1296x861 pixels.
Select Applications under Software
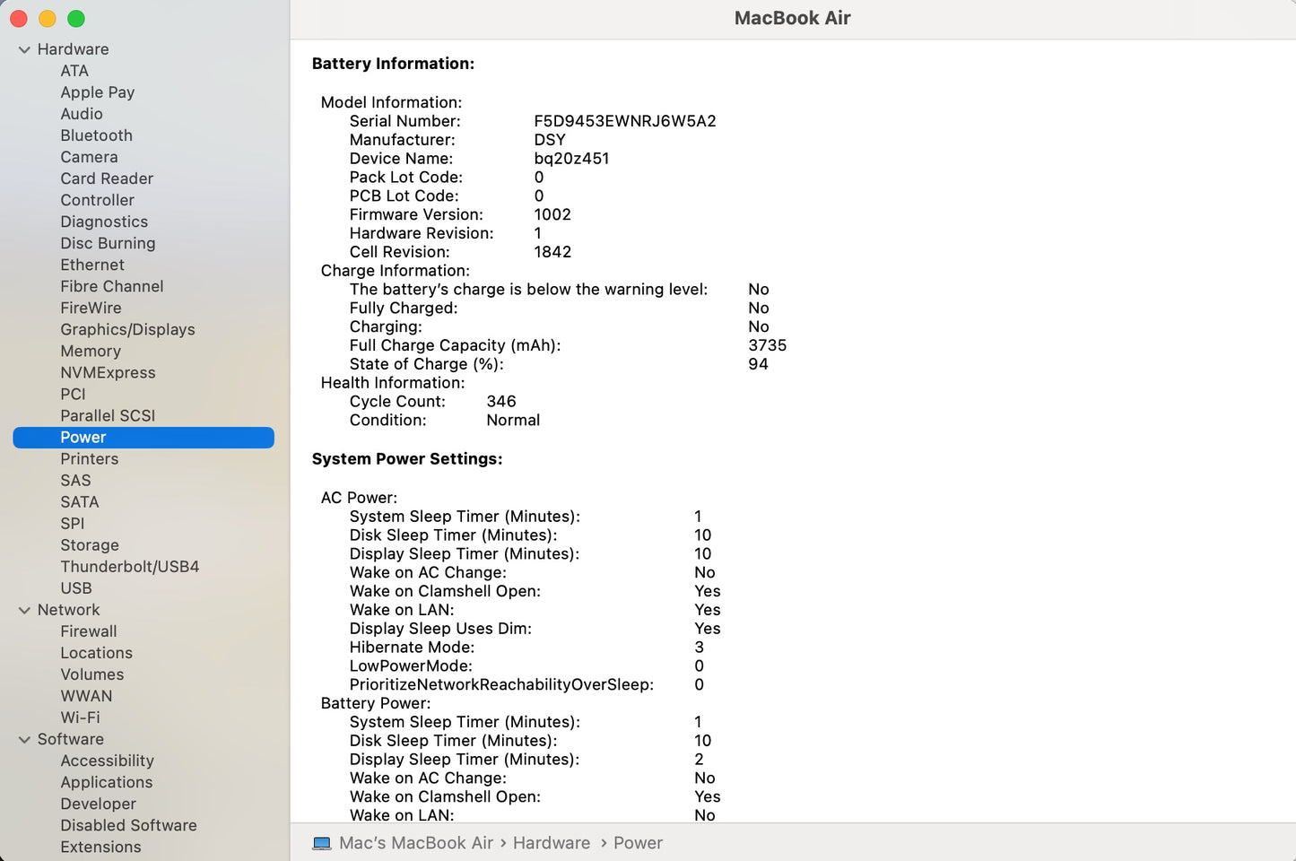point(106,782)
